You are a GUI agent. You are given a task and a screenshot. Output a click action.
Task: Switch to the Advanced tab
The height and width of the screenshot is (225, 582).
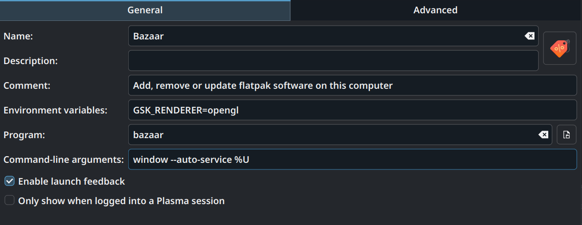click(x=436, y=10)
